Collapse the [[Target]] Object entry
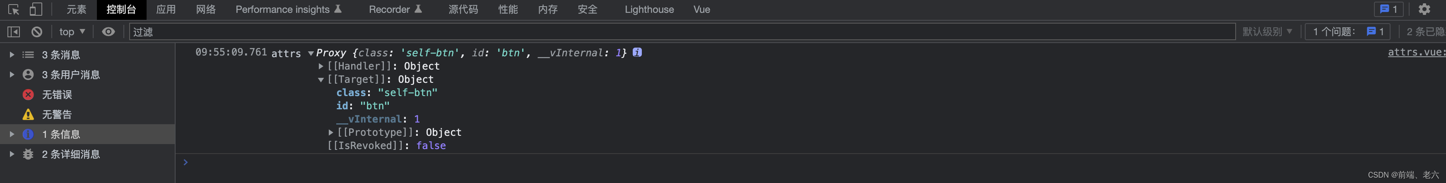This screenshot has height=183, width=1446. [x=321, y=80]
